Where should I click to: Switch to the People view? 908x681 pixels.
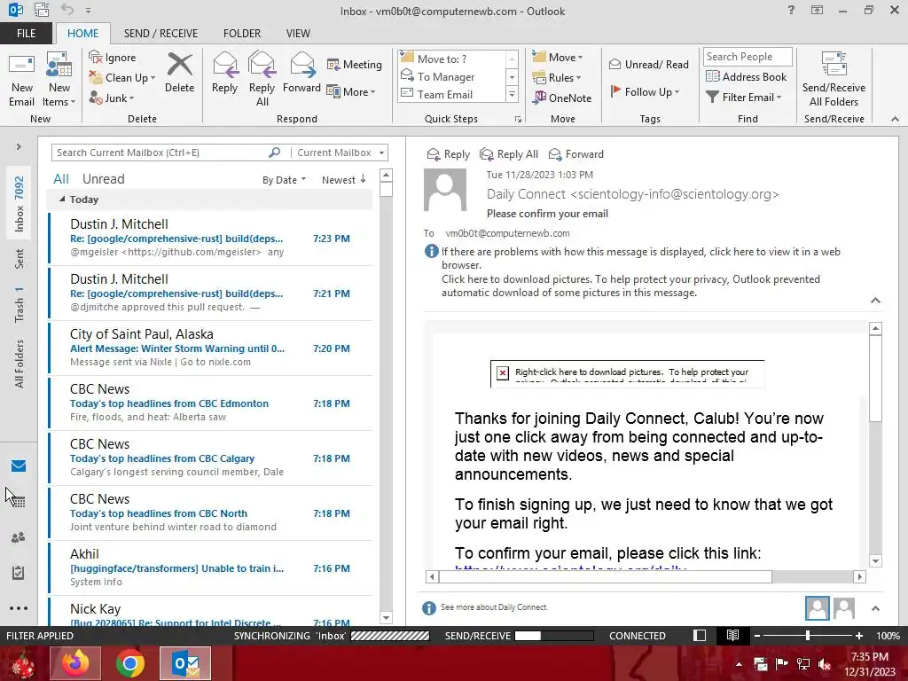(x=19, y=537)
